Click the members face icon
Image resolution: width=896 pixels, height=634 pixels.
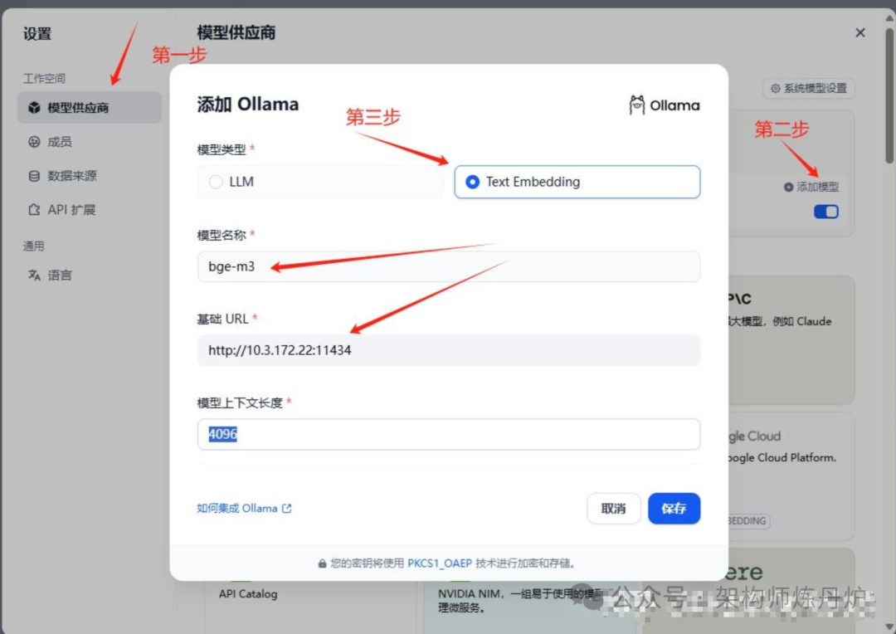34,142
